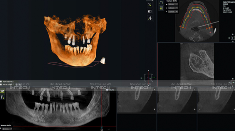This screenshot has width=235, height=131.
Task: Click the white implant in 3D view
Action: (103, 60)
